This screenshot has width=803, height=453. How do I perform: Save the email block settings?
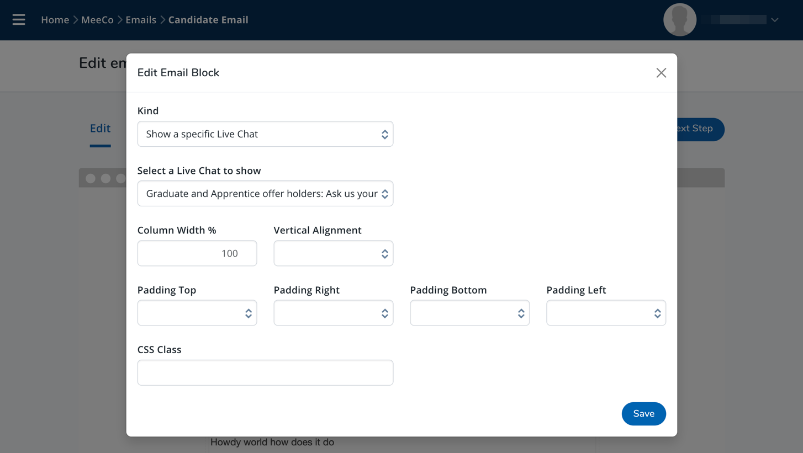point(643,414)
